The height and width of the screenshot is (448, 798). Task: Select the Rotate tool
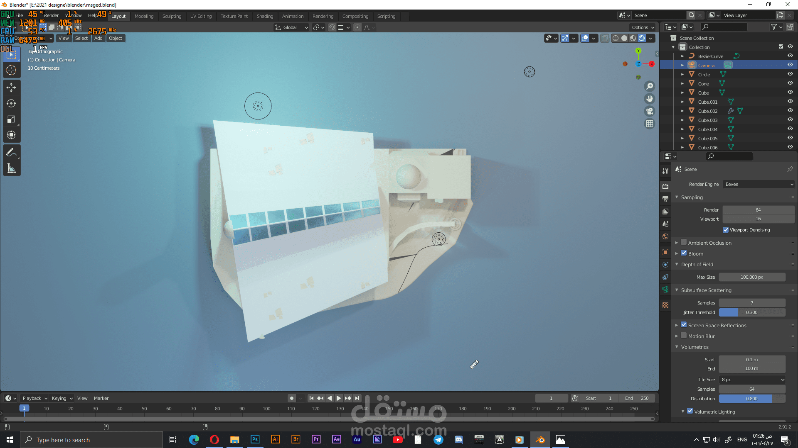click(x=11, y=103)
